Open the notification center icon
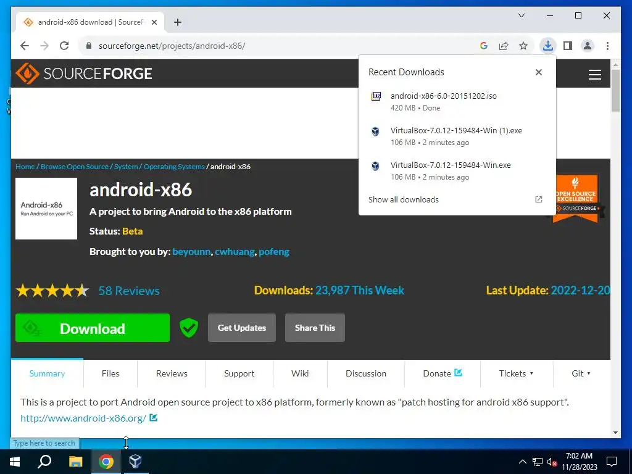 [x=612, y=462]
